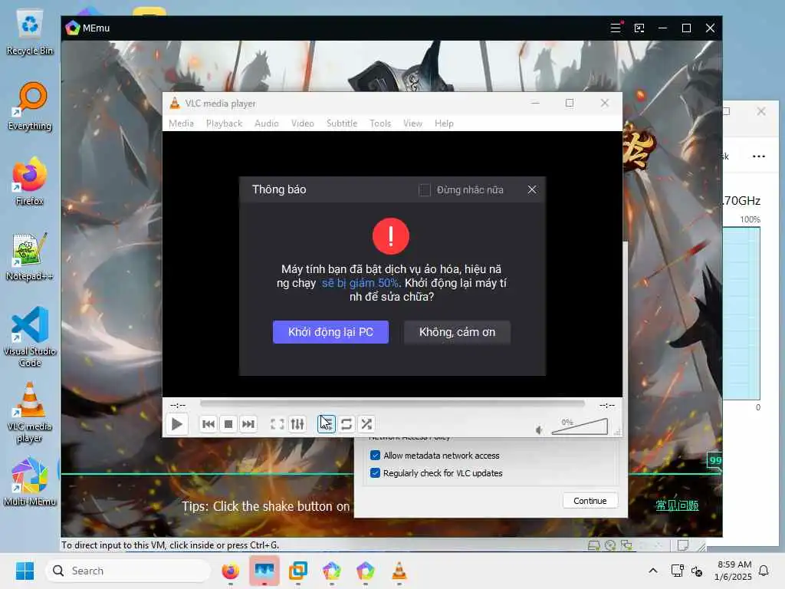
Task: Click network status tray icon
Action: pyautogui.click(x=677, y=571)
